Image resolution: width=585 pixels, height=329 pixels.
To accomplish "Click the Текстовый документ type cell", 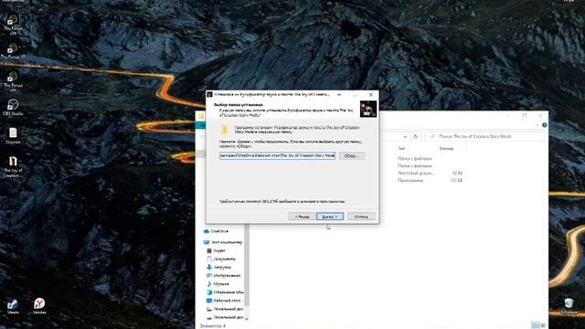I will coord(415,173).
